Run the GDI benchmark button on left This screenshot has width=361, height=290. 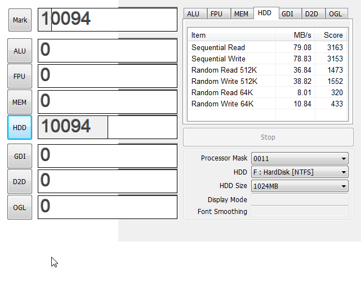coord(20,156)
